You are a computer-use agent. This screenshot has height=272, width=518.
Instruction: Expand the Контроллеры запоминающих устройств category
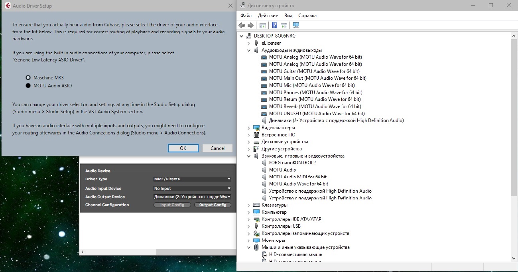(x=249, y=233)
